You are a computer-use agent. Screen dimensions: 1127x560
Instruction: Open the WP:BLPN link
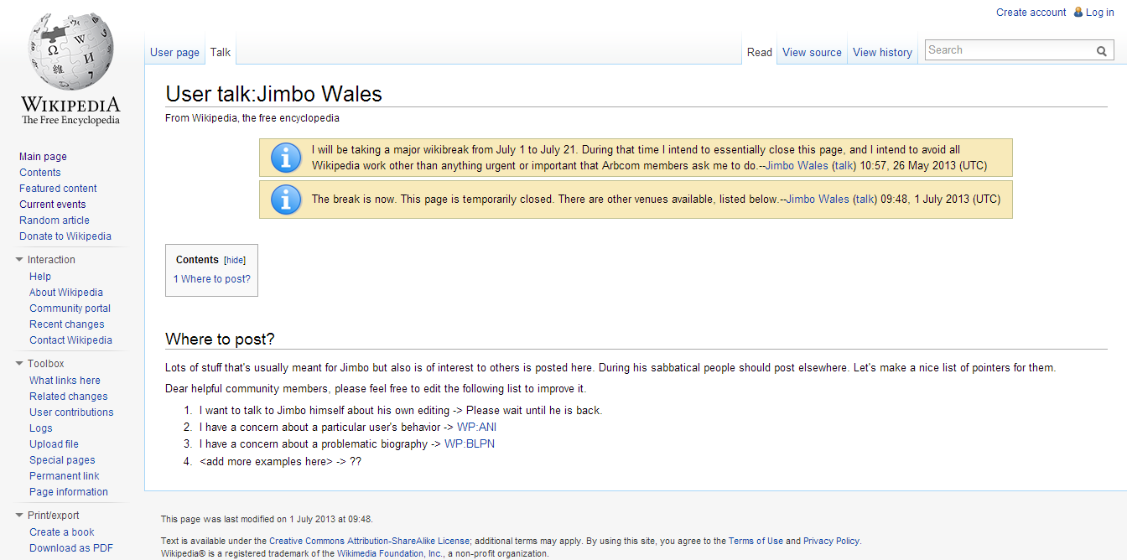pyautogui.click(x=469, y=444)
